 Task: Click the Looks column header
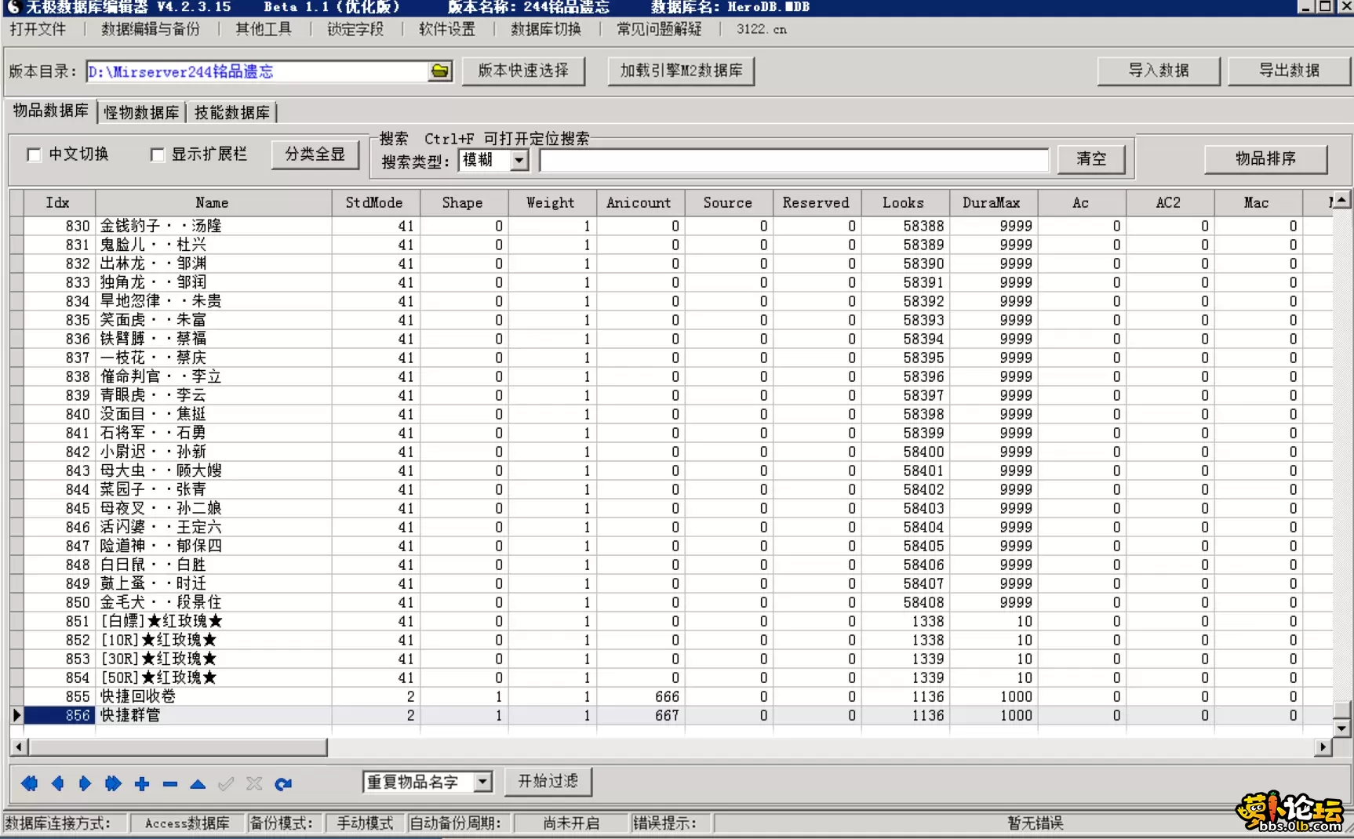pos(904,203)
